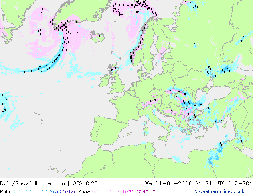Screen dimensions: 253x195
Task: Click the "Rain/Snowfall rate [mm]" title text
Action: pyautogui.click(x=35, y=183)
